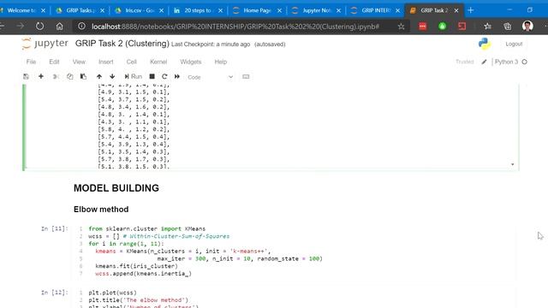The image size is (548, 308).
Task: Go forward in browser
Action: [x=21, y=26]
